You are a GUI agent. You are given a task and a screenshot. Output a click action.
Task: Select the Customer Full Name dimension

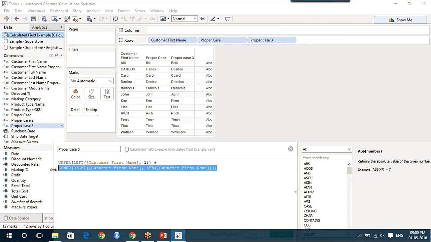29,72
